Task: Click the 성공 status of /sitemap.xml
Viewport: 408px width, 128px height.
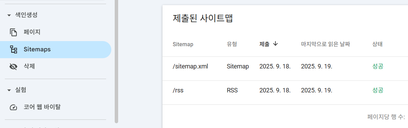Action: pos(378,67)
